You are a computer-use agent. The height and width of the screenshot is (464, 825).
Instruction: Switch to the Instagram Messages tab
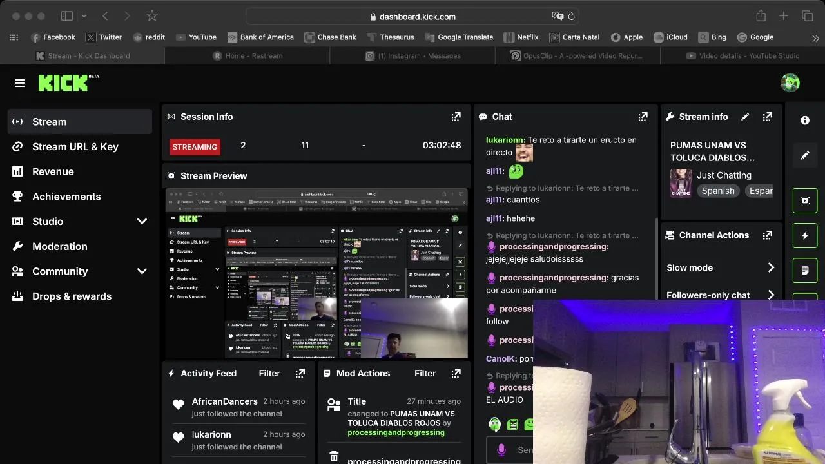pos(412,56)
